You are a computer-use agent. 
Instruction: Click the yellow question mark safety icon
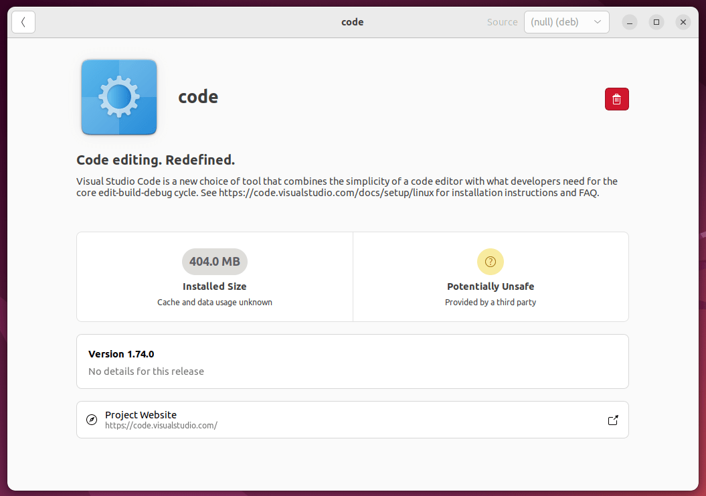tap(491, 262)
